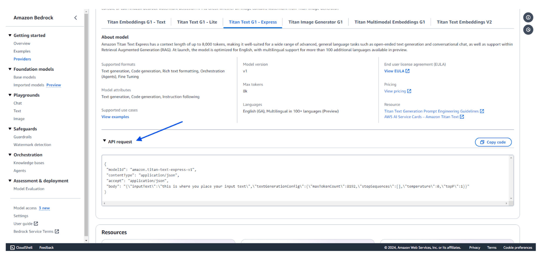Open the Titan Text G1 - Lite tab
Viewport: 539px width, 255px height.
coord(197,22)
